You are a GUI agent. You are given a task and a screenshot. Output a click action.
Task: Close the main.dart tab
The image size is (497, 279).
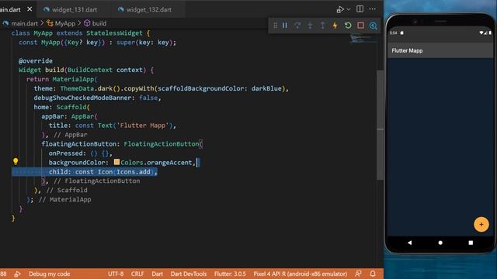(30, 9)
